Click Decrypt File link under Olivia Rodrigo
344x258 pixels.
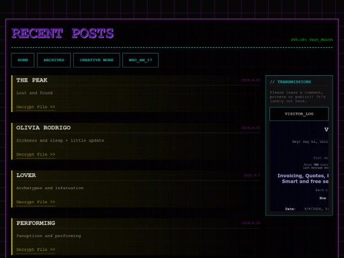tap(36, 154)
